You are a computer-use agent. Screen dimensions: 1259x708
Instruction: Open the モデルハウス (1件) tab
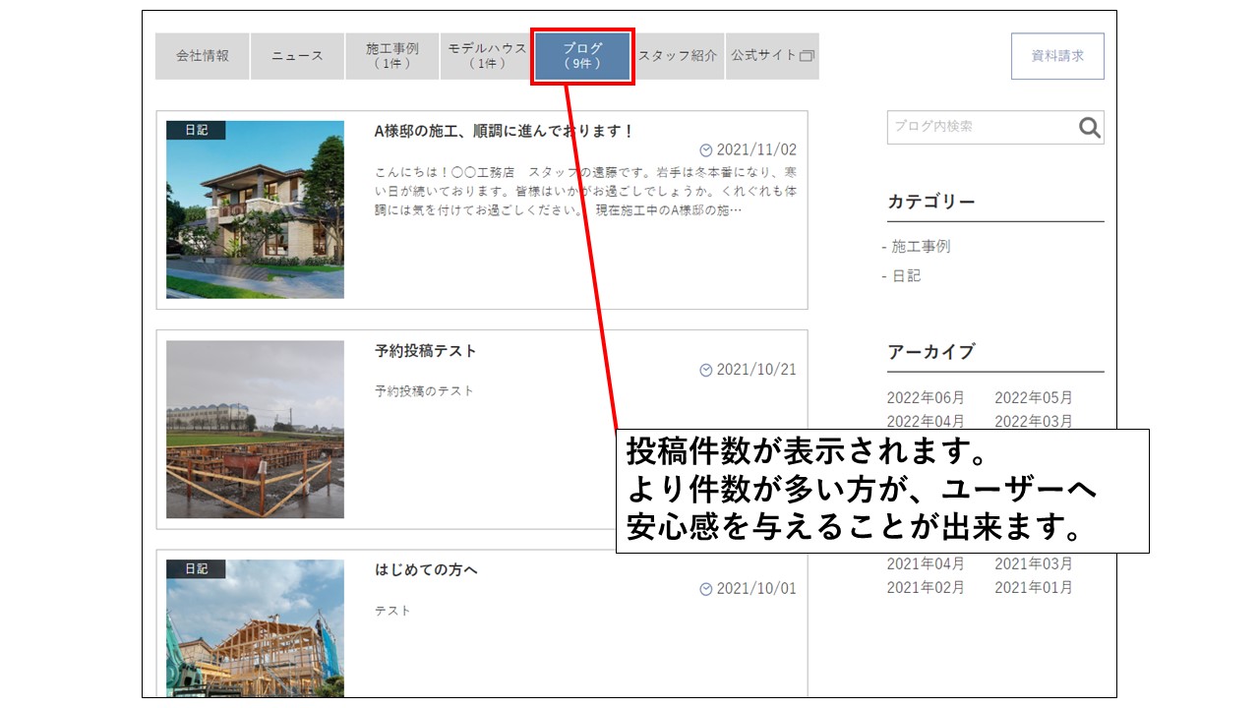(487, 56)
